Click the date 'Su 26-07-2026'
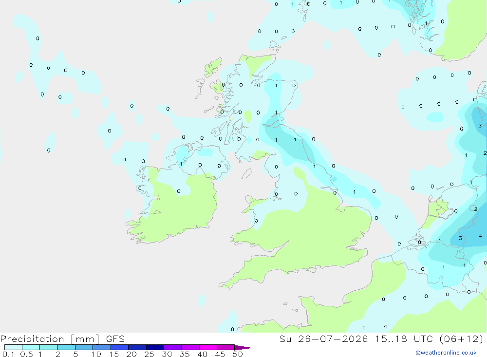 point(324,339)
